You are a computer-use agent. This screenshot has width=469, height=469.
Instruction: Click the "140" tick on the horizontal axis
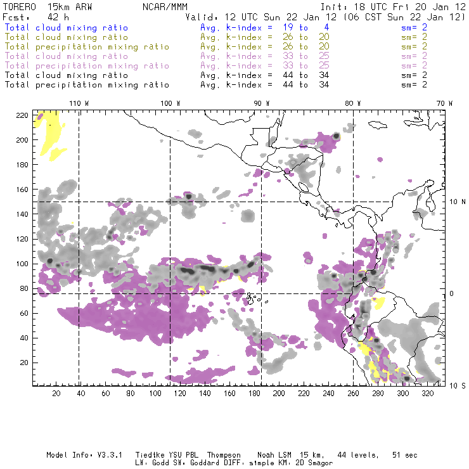[x=205, y=394]
